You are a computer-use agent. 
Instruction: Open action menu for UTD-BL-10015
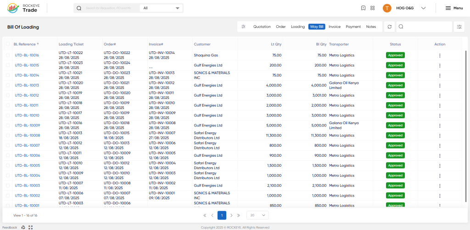point(440,66)
